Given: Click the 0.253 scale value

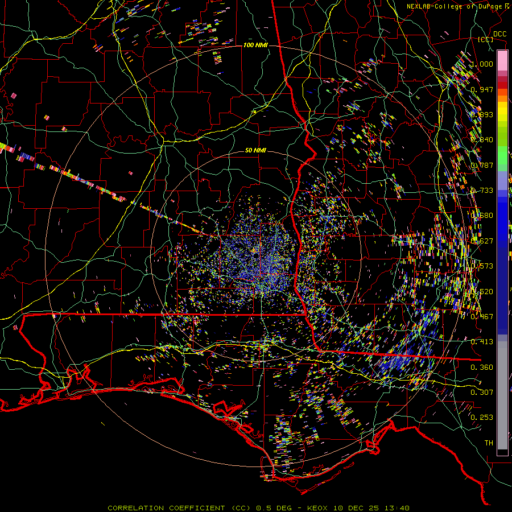Looking at the screenshot, I should [x=482, y=418].
